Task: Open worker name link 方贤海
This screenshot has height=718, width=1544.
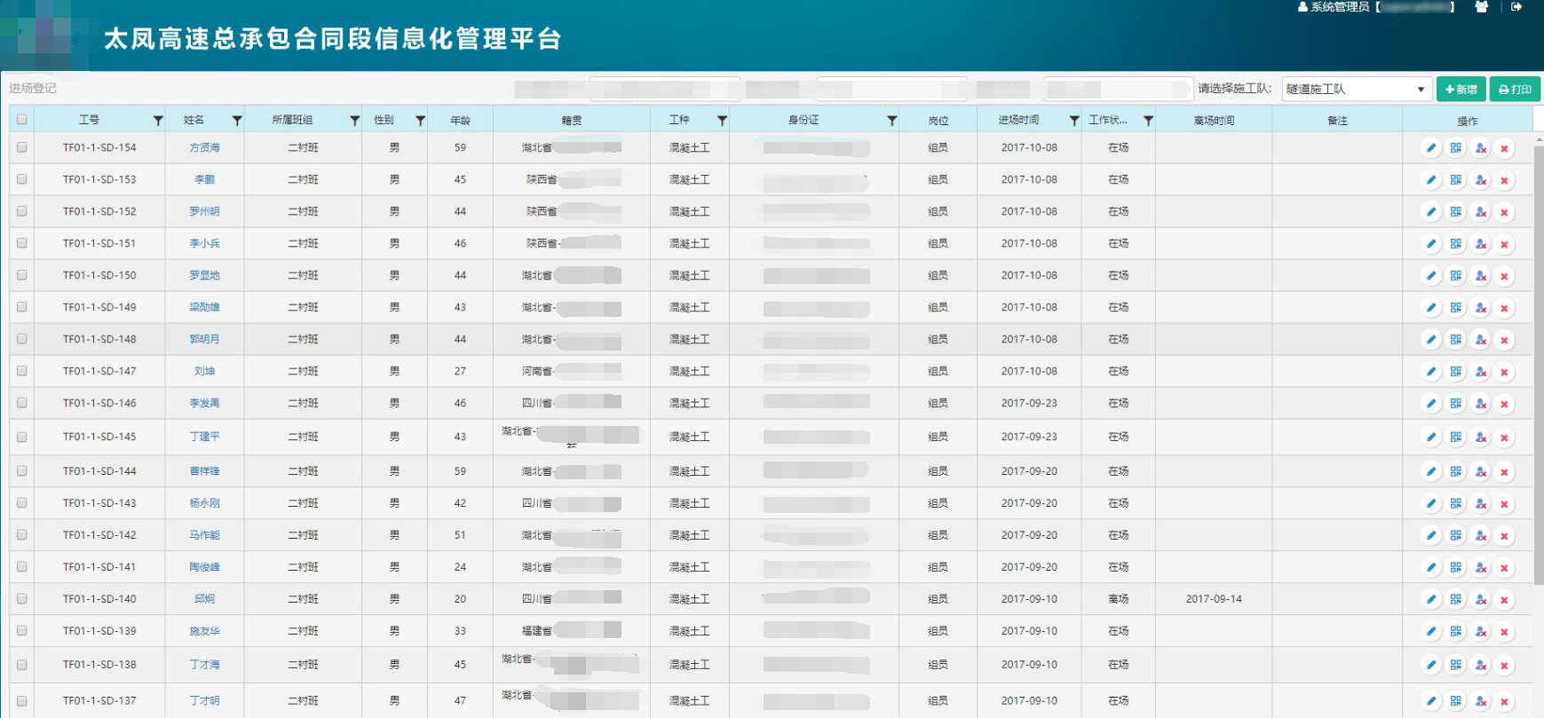Action: (x=204, y=148)
